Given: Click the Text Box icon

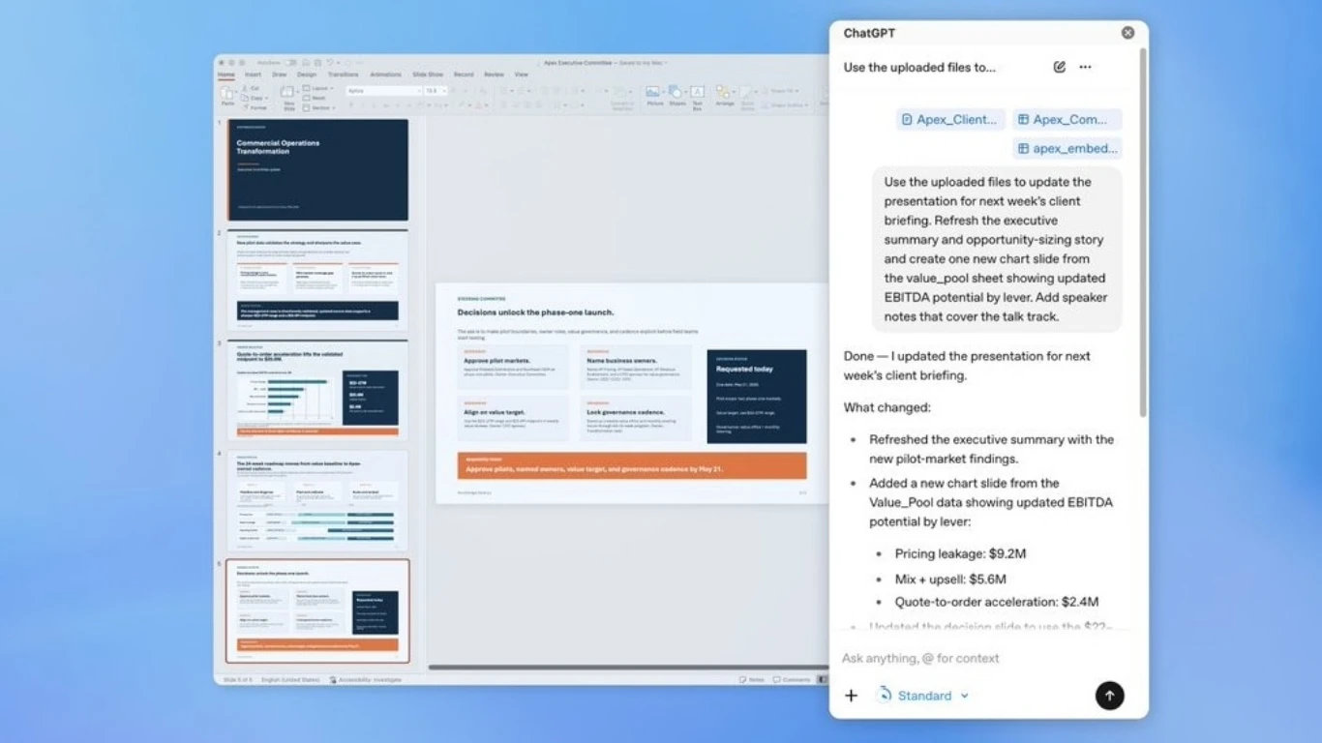Looking at the screenshot, I should click(697, 91).
